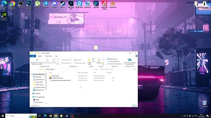Screen dimensions: 211x118
Task: Open the address bar history dropdown arrow
Action: (95, 69)
